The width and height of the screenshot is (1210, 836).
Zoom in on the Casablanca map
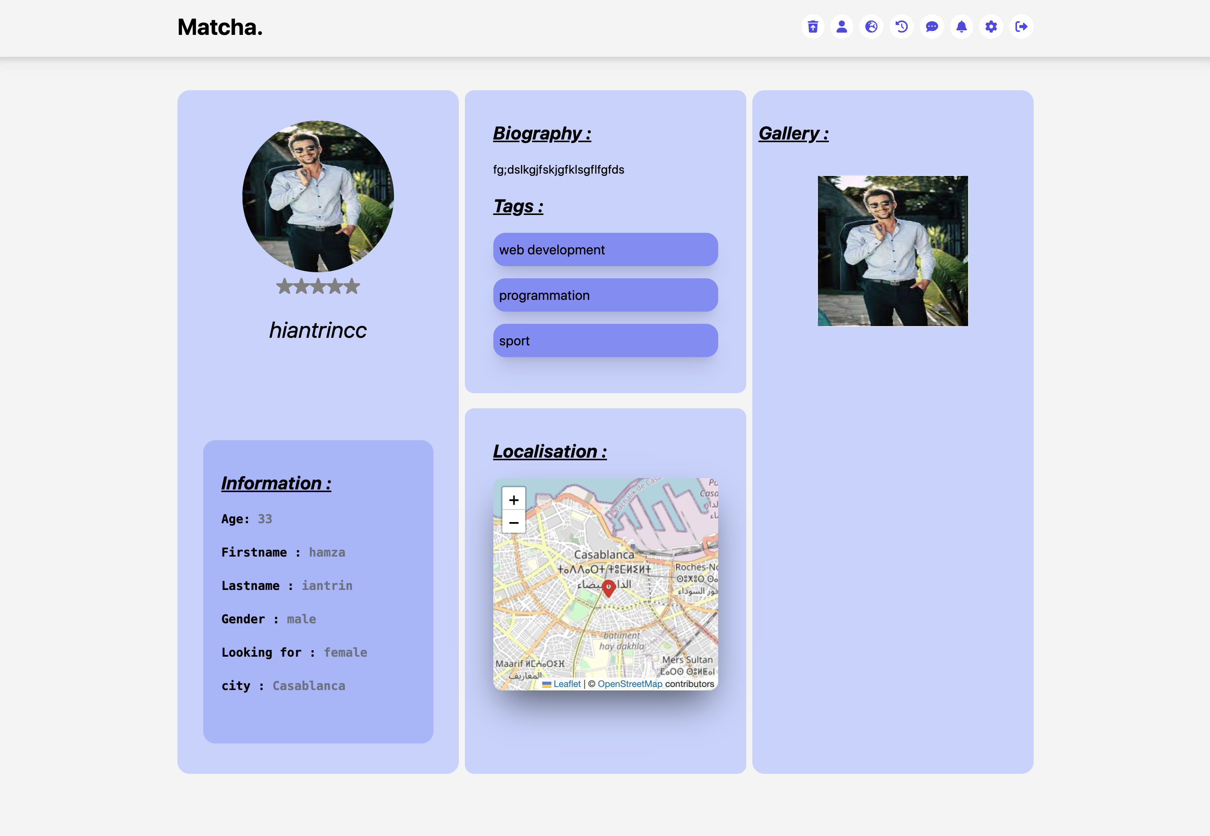pyautogui.click(x=513, y=500)
